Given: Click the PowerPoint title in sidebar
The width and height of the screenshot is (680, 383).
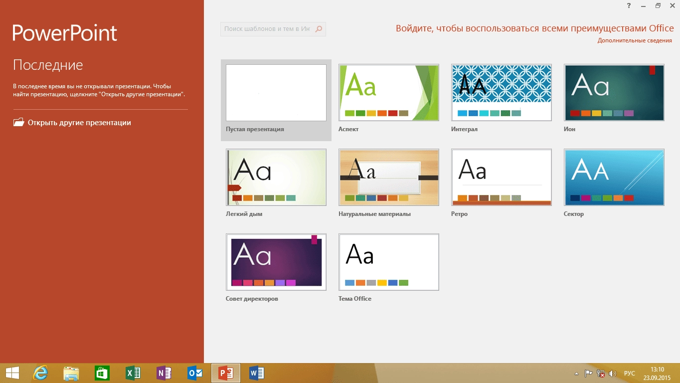Looking at the screenshot, I should coord(65,33).
